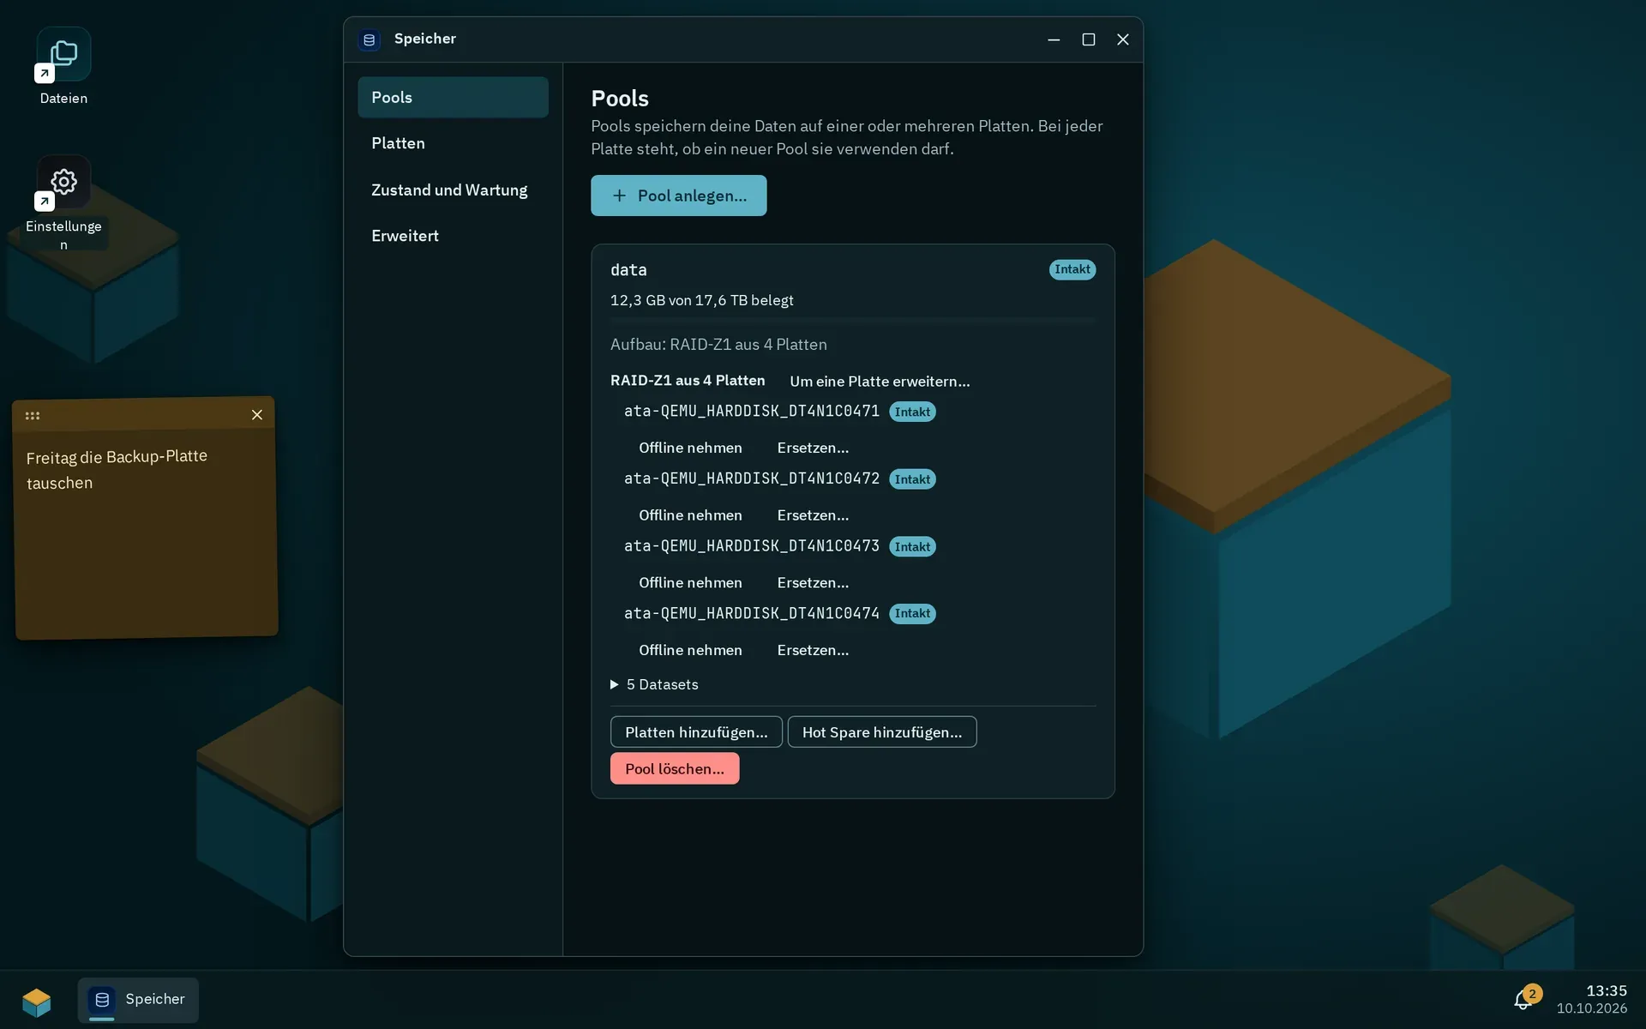Replace disk DT4N1C0473 via Ersetzen
The image size is (1646, 1029).
click(813, 583)
